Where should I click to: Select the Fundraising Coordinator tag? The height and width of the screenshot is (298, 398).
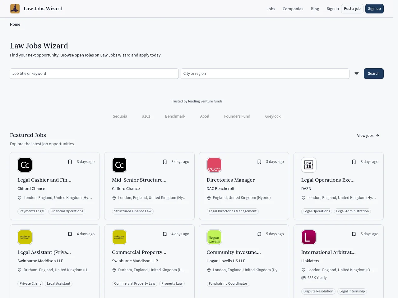pyautogui.click(x=228, y=284)
